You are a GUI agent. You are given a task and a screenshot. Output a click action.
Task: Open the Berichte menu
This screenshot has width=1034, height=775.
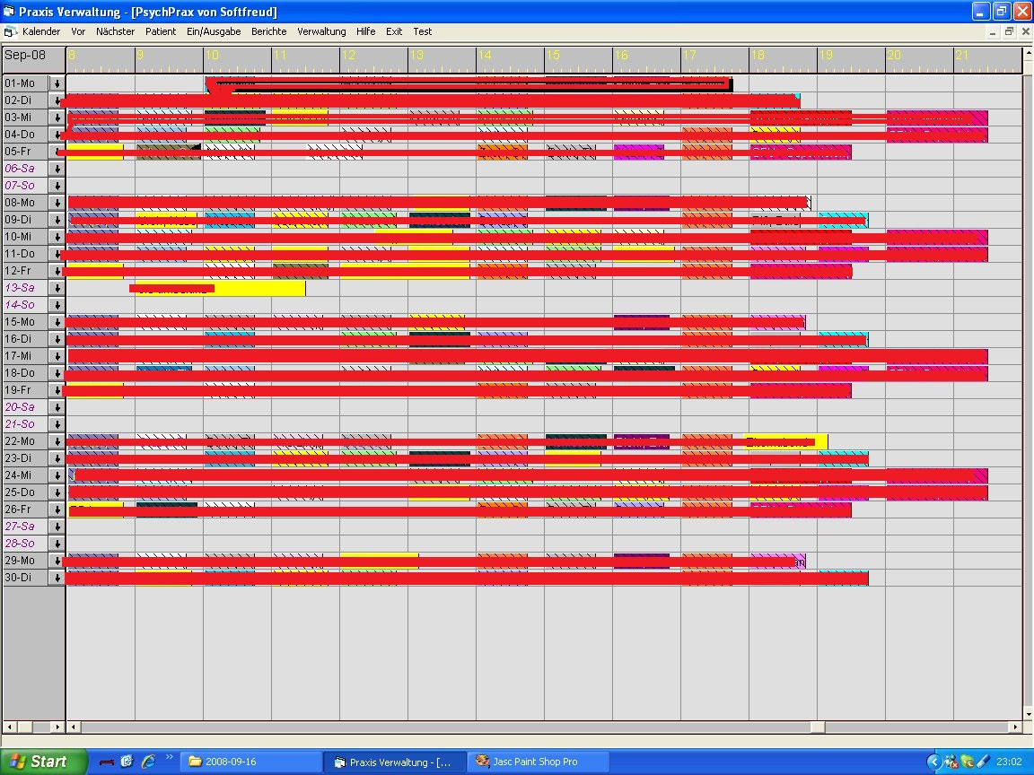(x=269, y=31)
